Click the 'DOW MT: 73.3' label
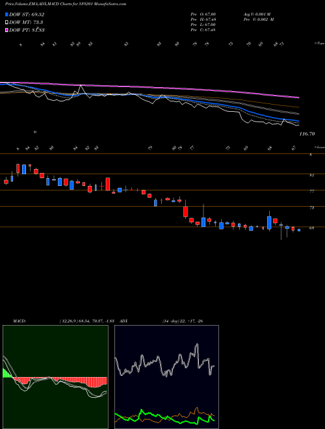 [26, 22]
